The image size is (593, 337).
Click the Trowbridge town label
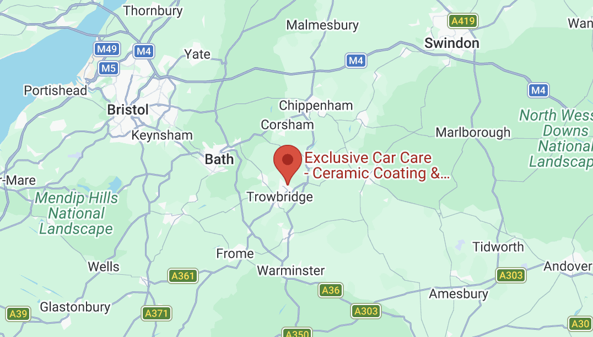pos(280,197)
